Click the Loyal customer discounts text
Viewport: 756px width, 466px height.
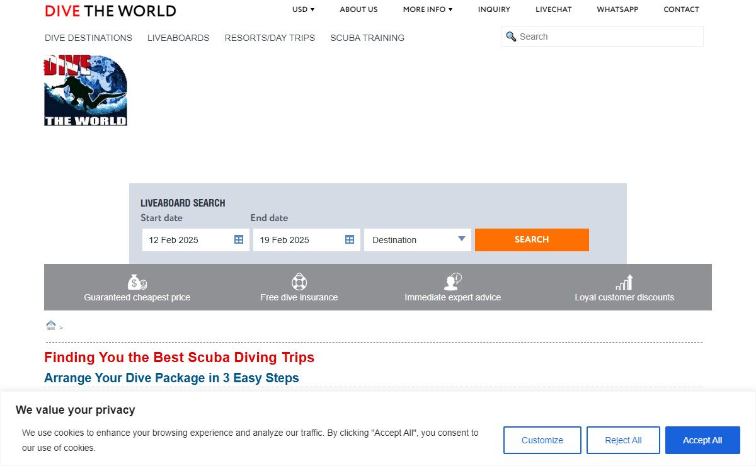tap(624, 297)
